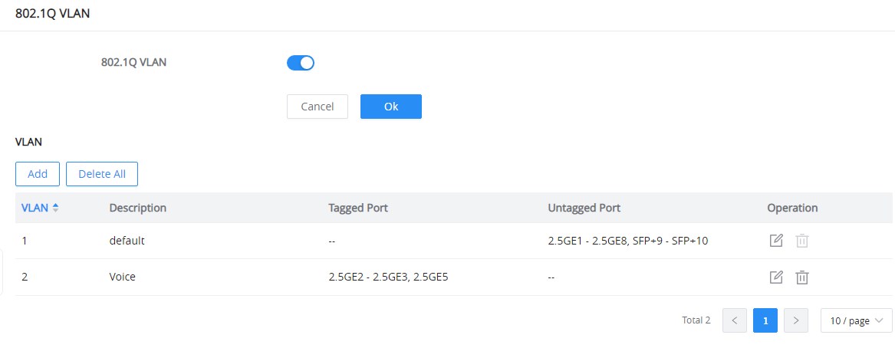Click the disabled trash icon for VLAN 1

[802, 241]
